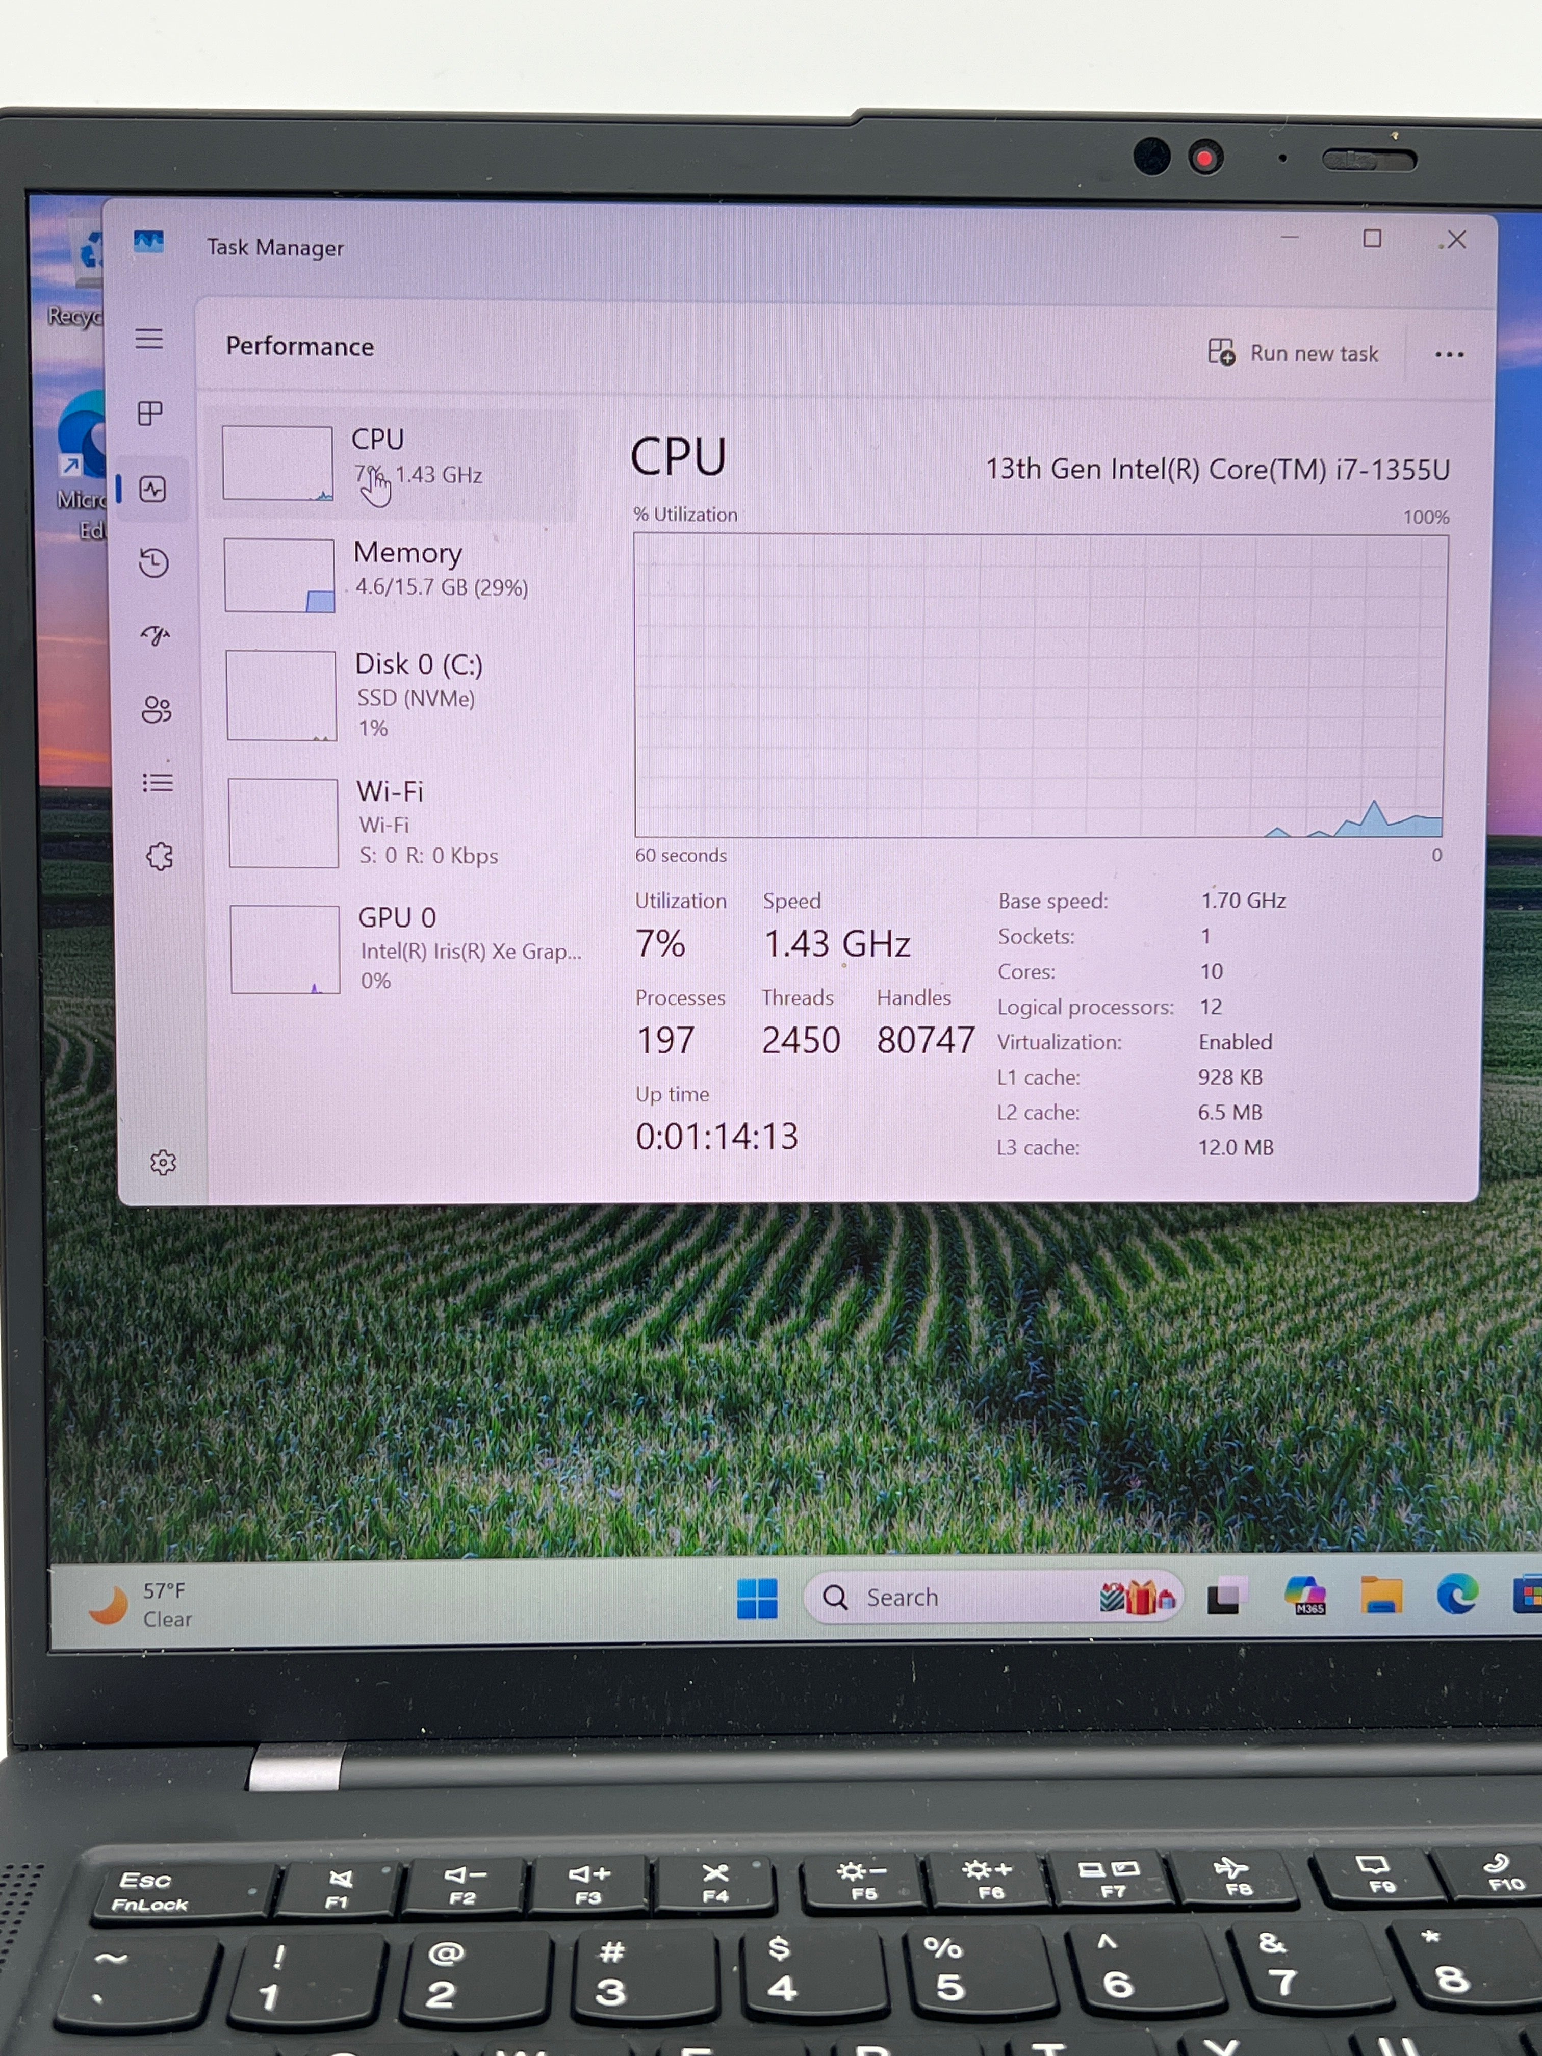Open Microsoft 365 Copilot on the taskbar
1542x2056 pixels.
click(x=1305, y=1595)
